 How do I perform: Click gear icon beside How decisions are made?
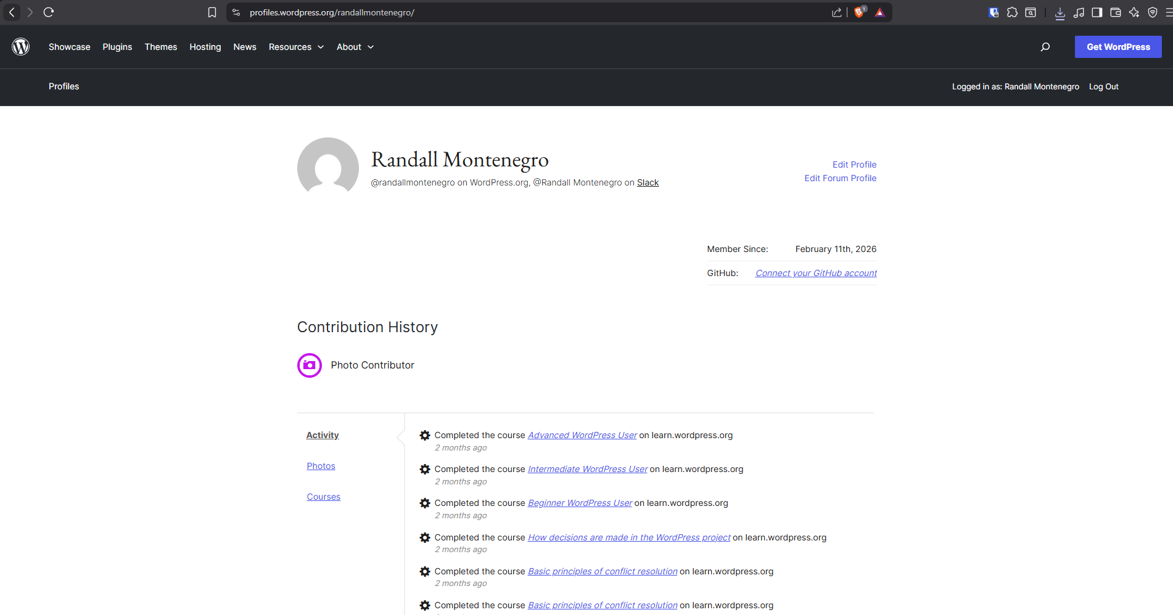click(x=425, y=537)
